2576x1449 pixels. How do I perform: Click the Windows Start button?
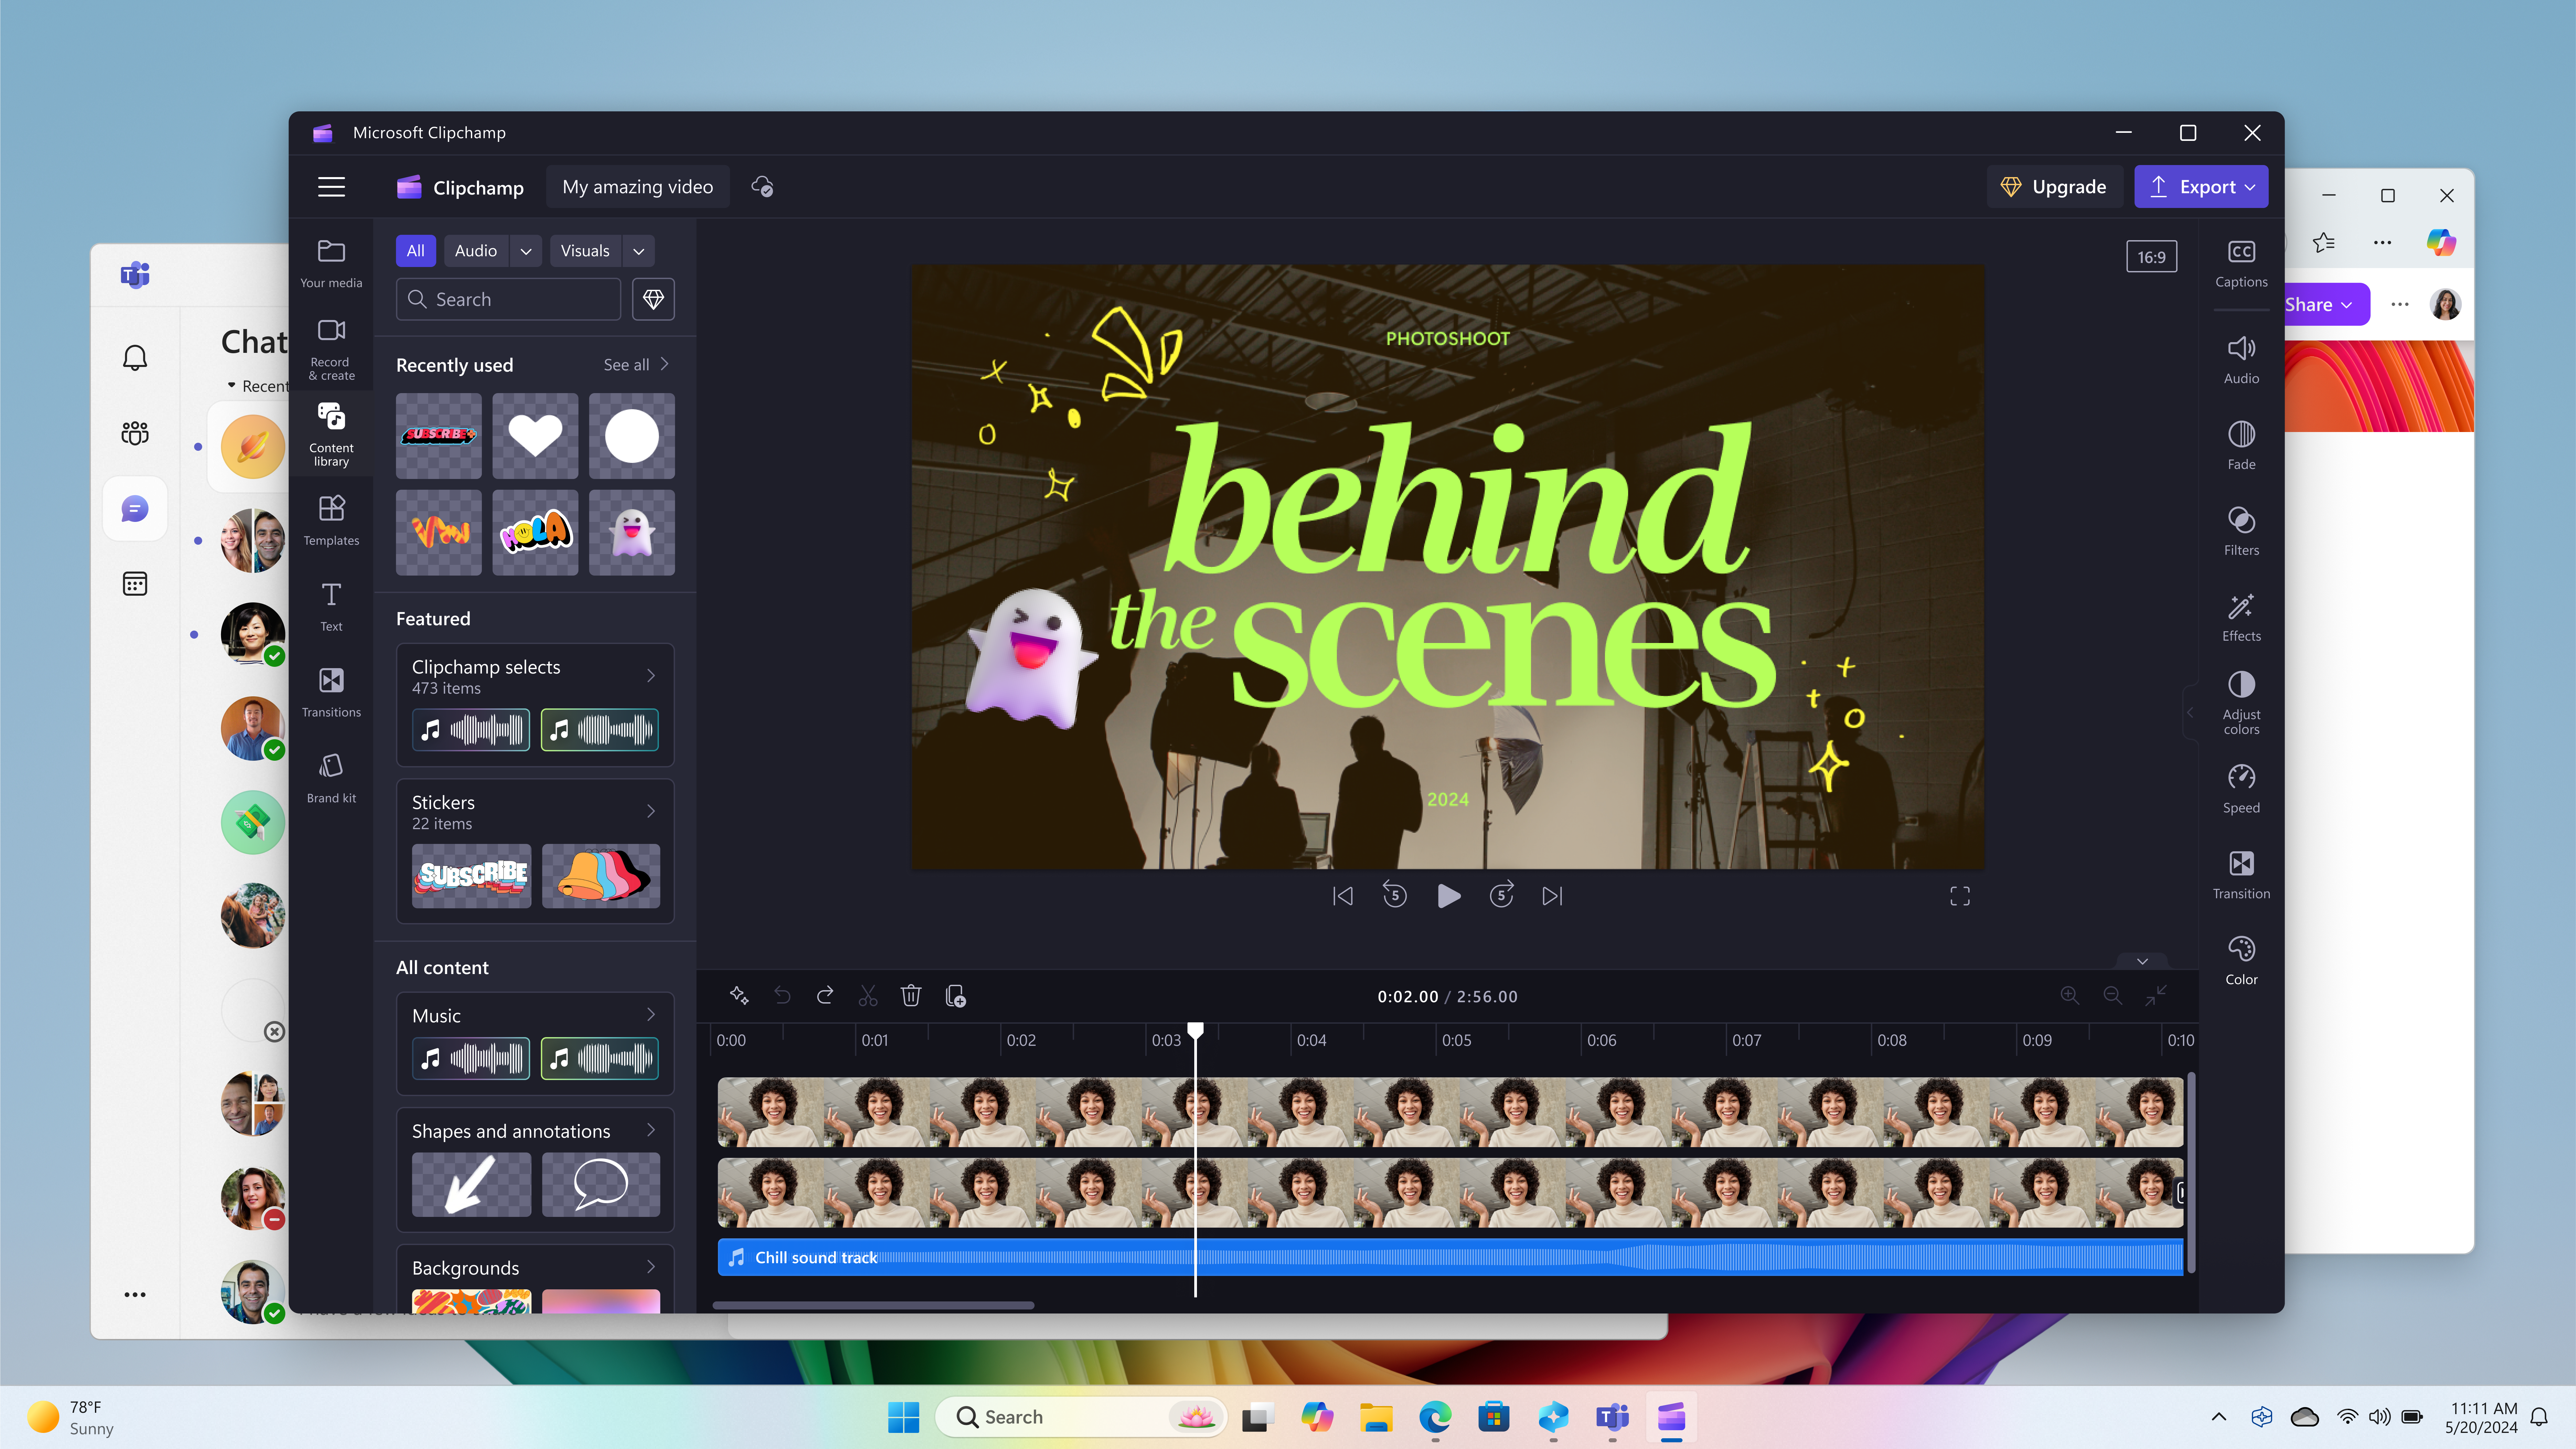903,1417
